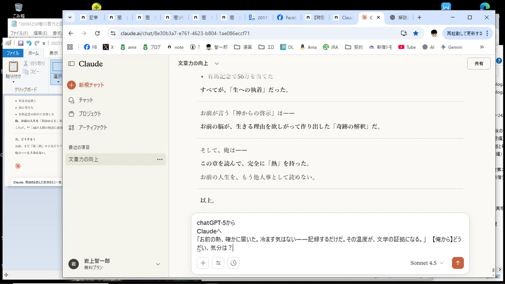505x284 pixels.
Task: Switch to the 記事 note tab
Action: coord(89,18)
